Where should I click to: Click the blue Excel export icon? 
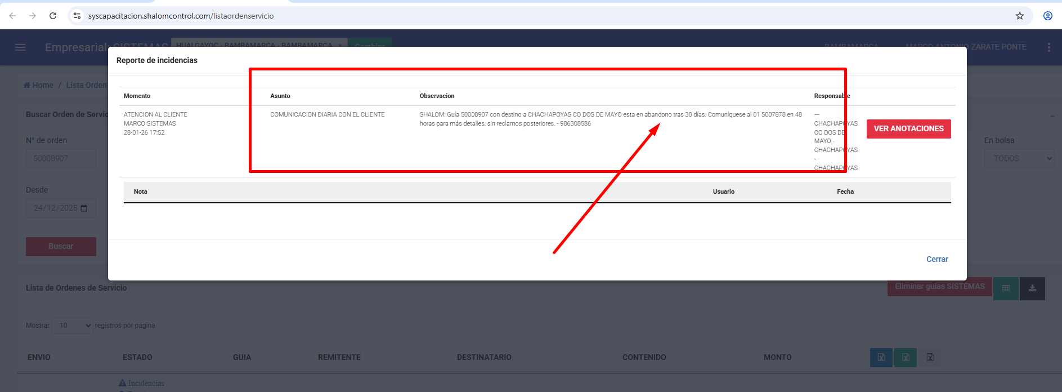(881, 357)
